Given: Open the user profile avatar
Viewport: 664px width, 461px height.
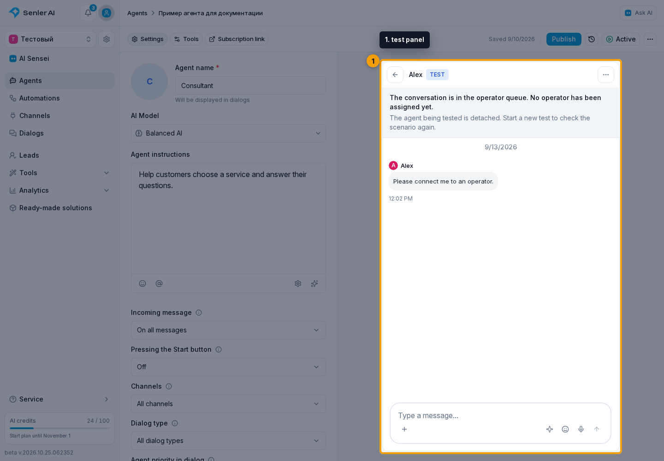Looking at the screenshot, I should (x=107, y=13).
